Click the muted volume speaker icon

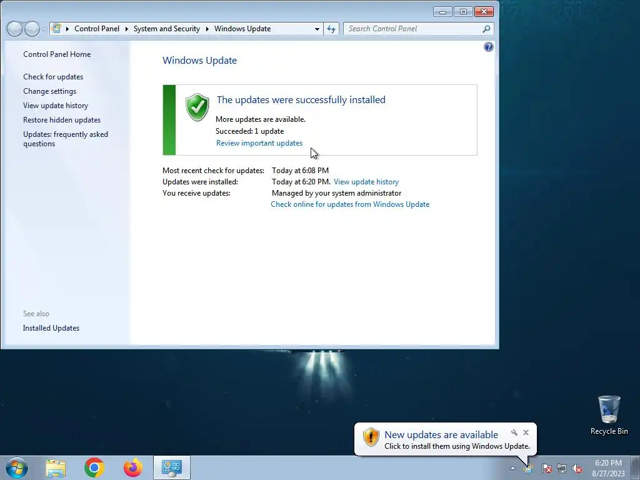[x=577, y=468]
